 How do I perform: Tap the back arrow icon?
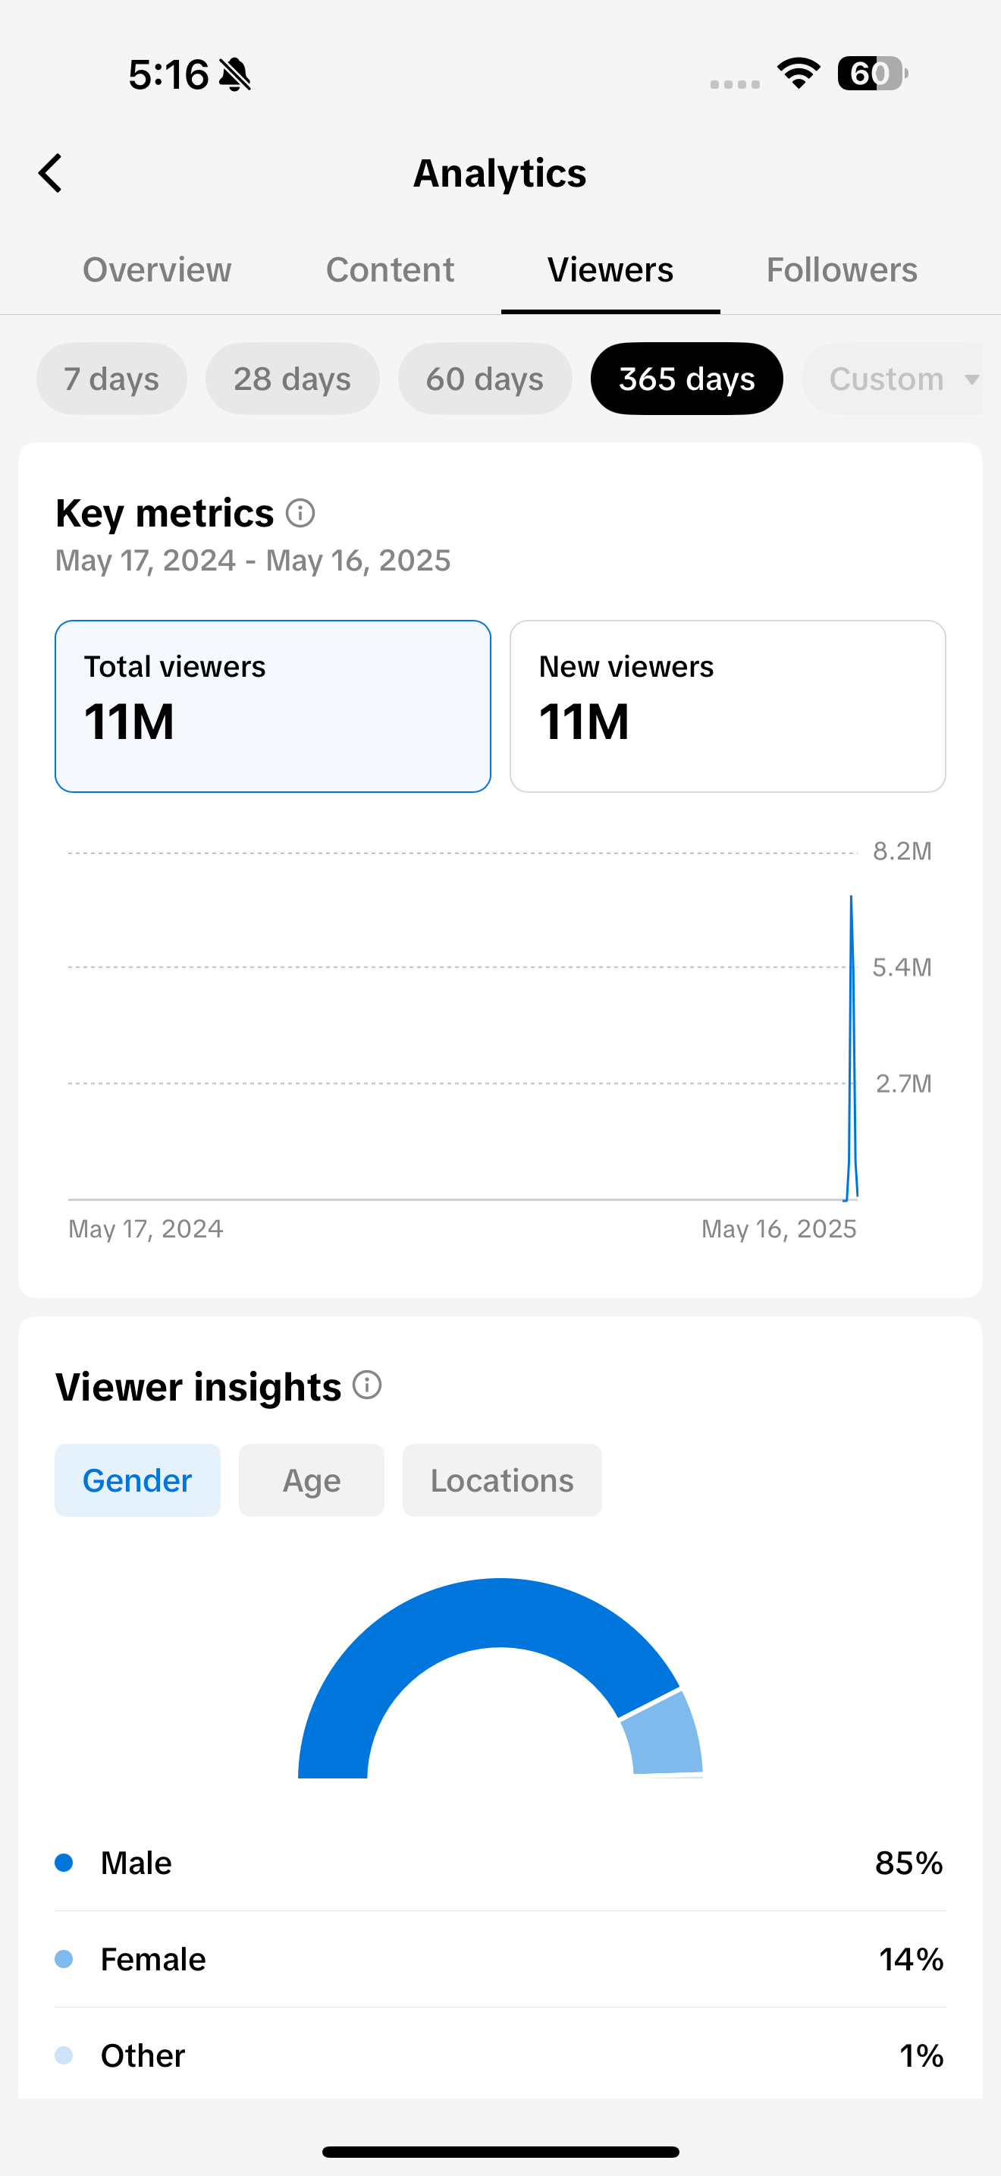(x=51, y=173)
